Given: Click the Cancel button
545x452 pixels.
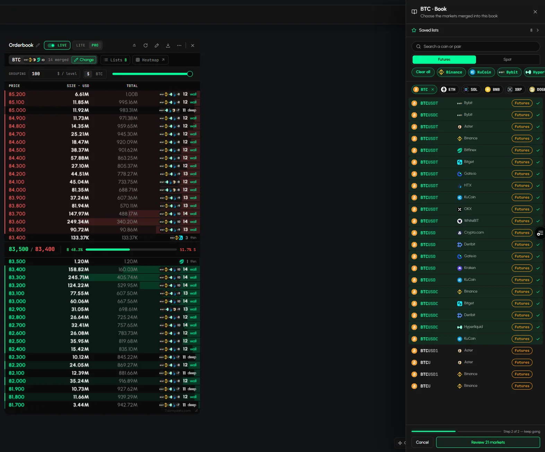Looking at the screenshot, I should click(422, 442).
